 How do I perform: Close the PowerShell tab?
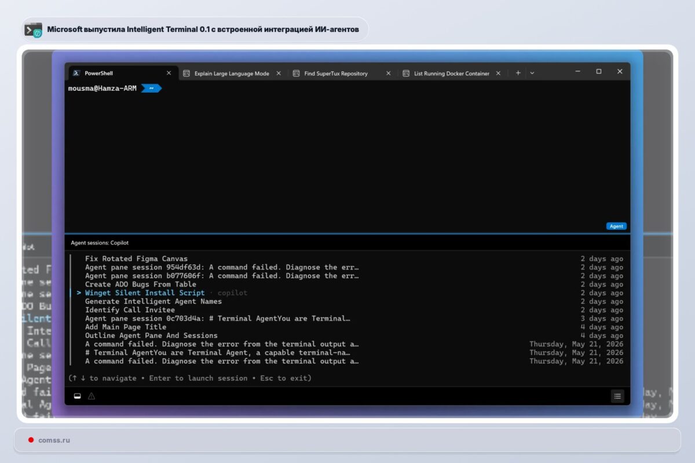tap(169, 73)
